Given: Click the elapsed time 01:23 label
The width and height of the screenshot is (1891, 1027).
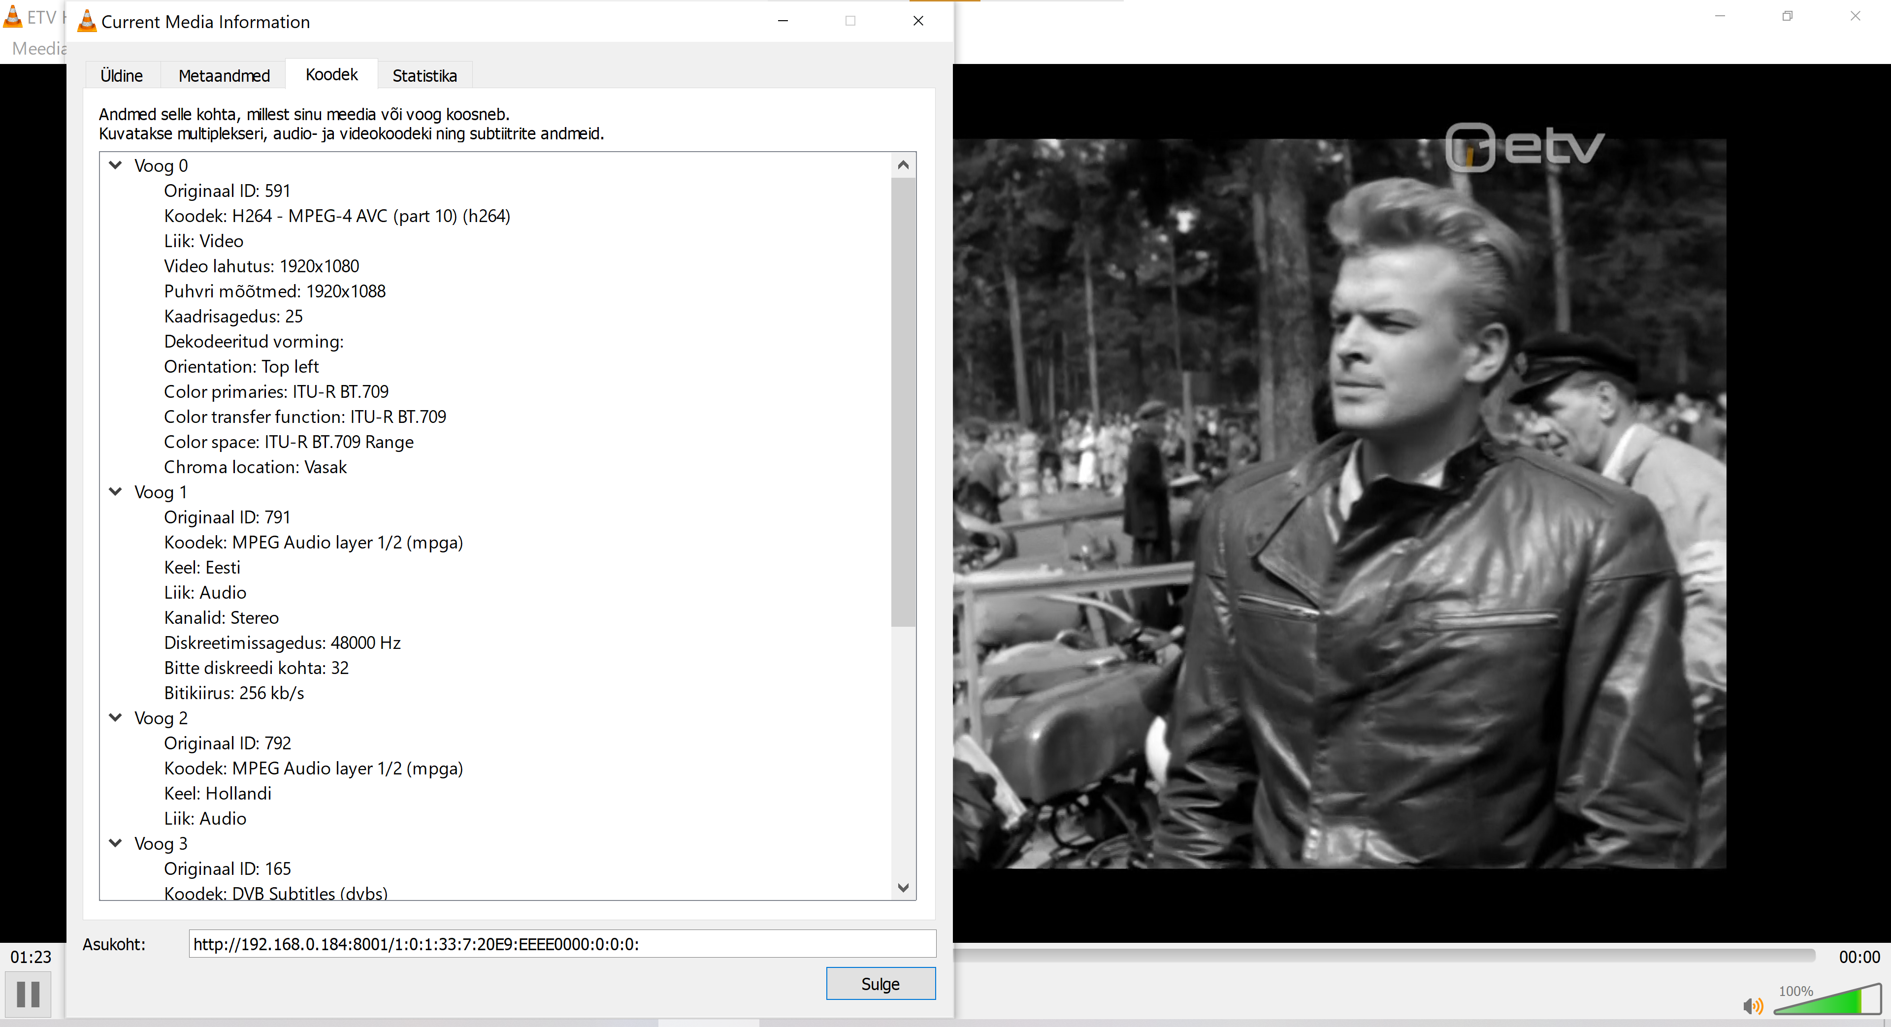Looking at the screenshot, I should 31,957.
